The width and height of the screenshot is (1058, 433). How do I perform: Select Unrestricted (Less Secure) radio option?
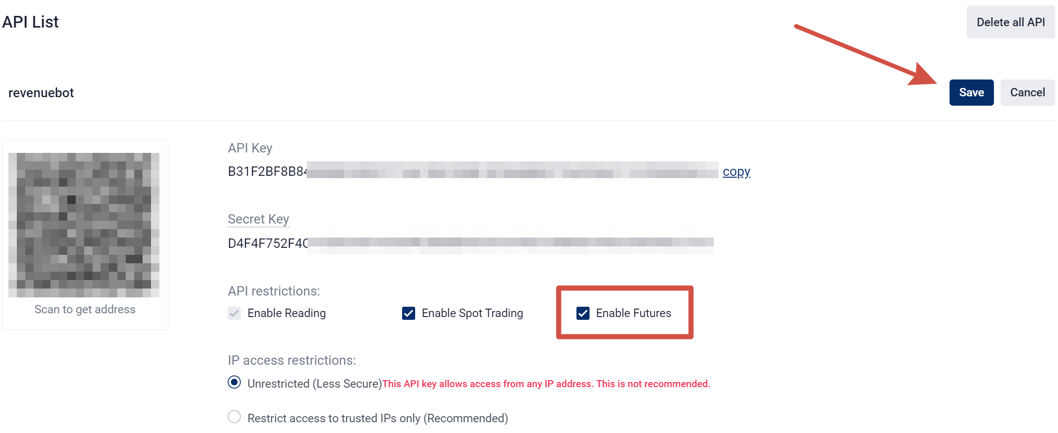click(234, 382)
